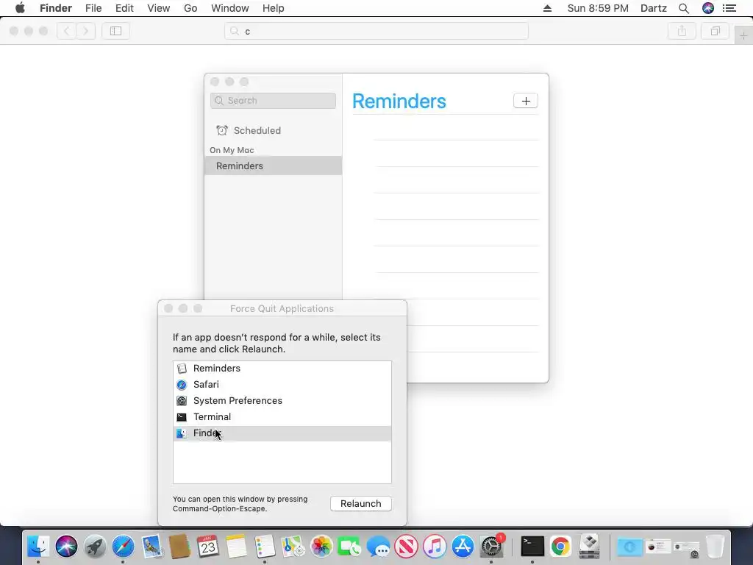Image resolution: width=753 pixels, height=565 pixels.
Task: Click the Relaunch button
Action: (x=360, y=503)
